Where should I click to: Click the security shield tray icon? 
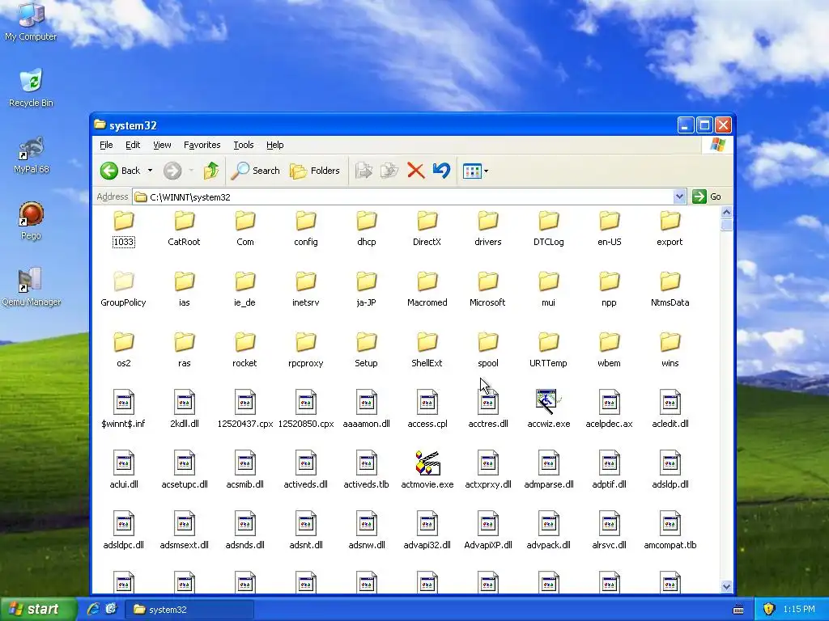[768, 609]
